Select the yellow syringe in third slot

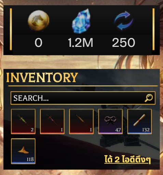81,121
